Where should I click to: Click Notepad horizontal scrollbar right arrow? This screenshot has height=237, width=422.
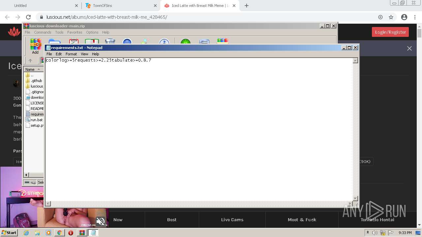pyautogui.click(x=350, y=204)
